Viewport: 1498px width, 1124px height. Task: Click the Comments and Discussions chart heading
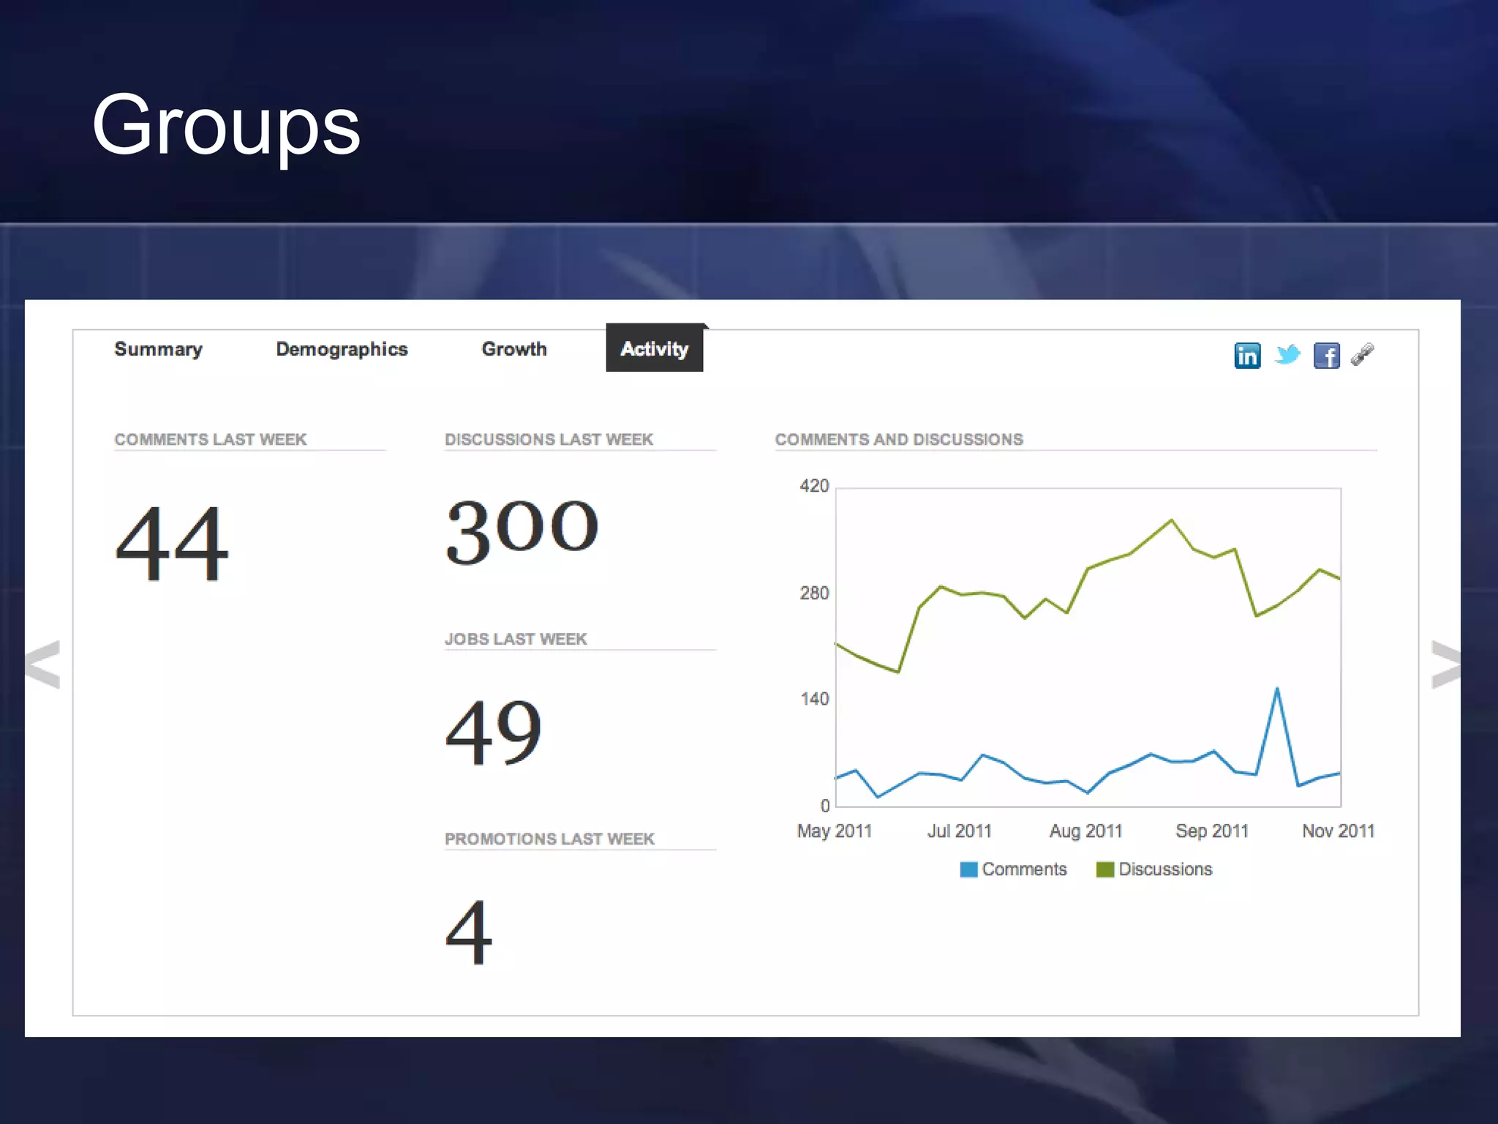(899, 439)
